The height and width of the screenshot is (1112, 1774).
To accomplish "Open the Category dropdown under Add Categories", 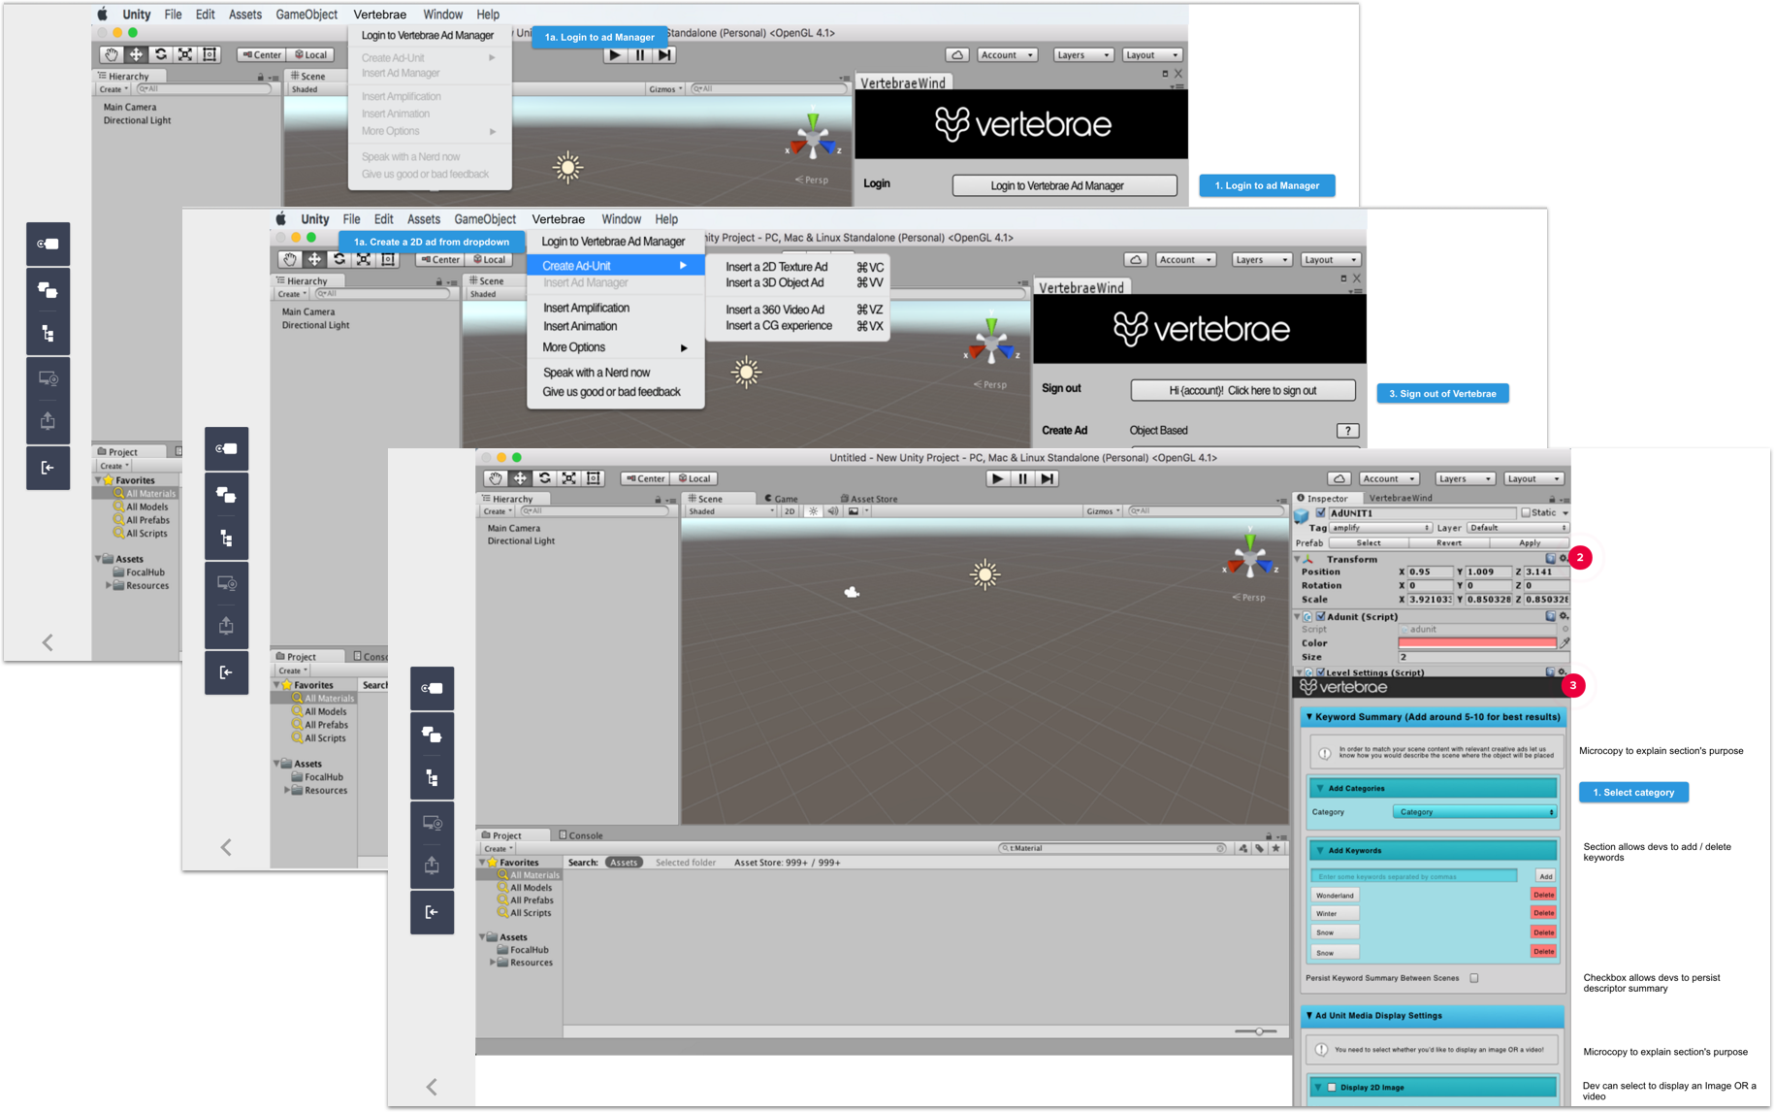I will point(1474,812).
